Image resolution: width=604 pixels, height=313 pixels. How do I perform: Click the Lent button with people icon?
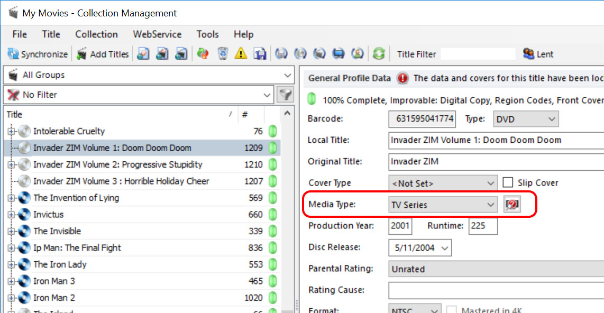pos(538,54)
